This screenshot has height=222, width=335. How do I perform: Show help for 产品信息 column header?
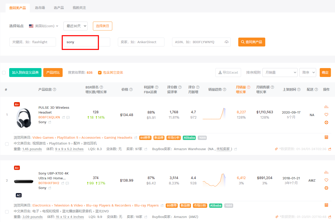pyautogui.click(x=54, y=89)
